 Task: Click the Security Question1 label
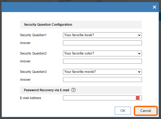click(x=33, y=35)
